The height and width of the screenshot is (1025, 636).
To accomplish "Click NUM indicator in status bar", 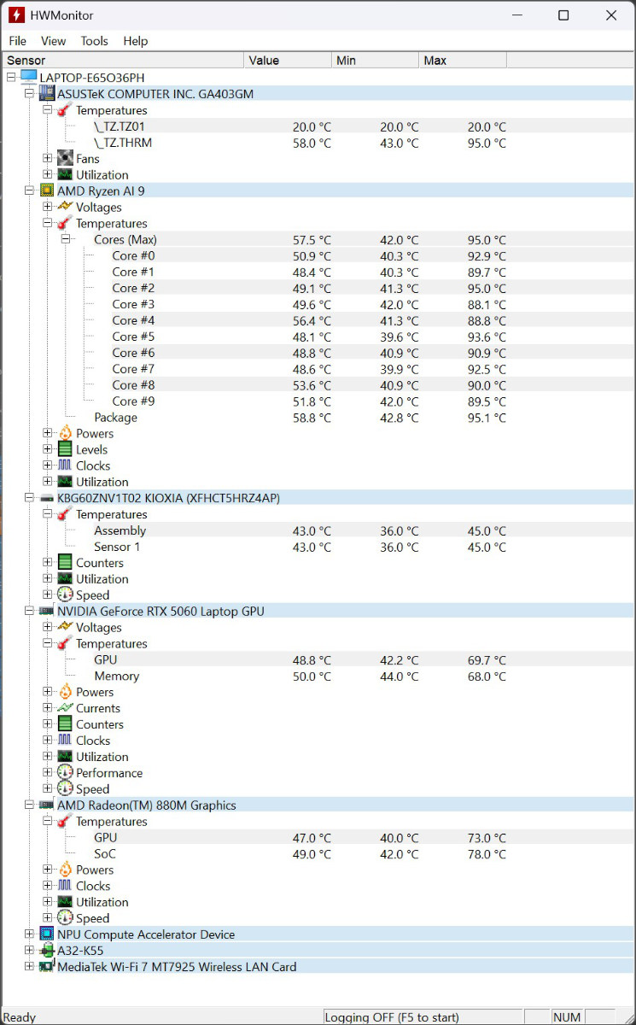I will (x=567, y=1017).
